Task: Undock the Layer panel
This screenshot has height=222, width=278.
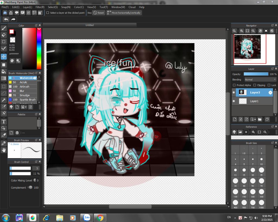Action: tap(273, 69)
